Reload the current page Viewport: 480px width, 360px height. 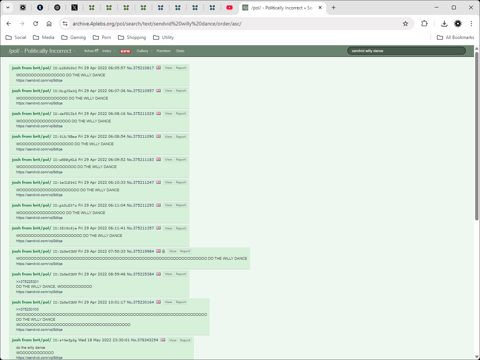coord(36,24)
